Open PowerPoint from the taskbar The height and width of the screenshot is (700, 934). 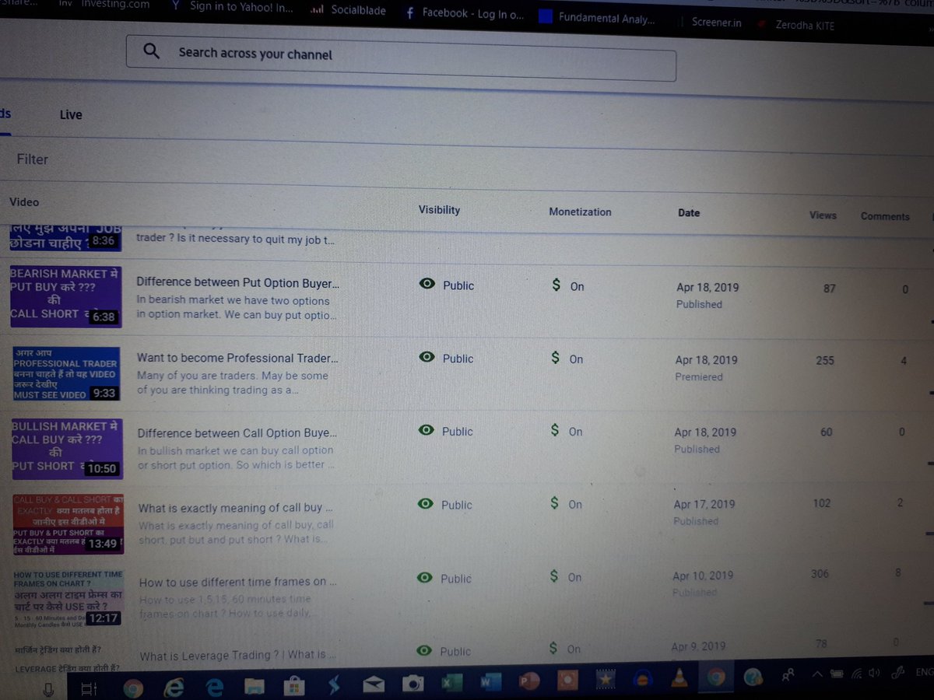pos(529,681)
